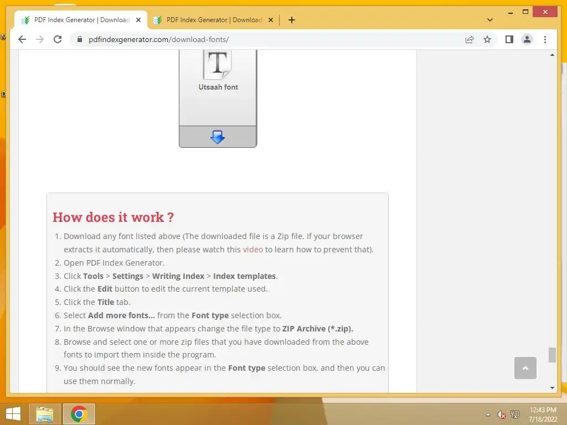Screen dimensions: 567x425
Task: Maximize the Chrome window
Action: (x=525, y=12)
